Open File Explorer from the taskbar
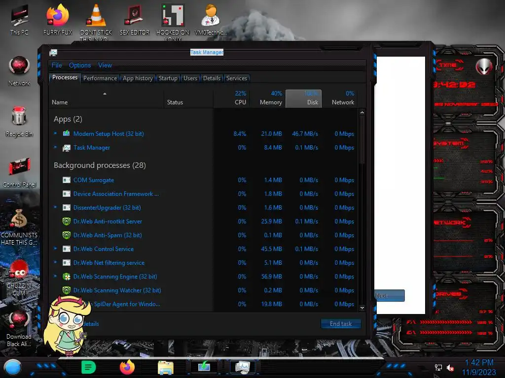The height and width of the screenshot is (378, 505). (x=166, y=367)
